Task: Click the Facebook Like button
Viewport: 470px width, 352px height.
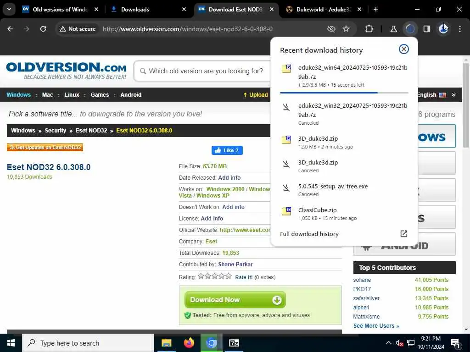Action: click(227, 150)
